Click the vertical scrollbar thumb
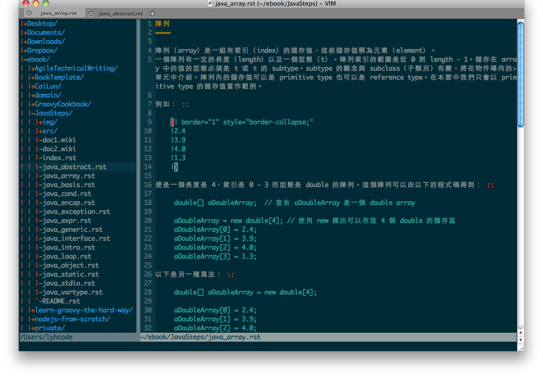Viewport: 543px width, 377px height. tap(520, 74)
